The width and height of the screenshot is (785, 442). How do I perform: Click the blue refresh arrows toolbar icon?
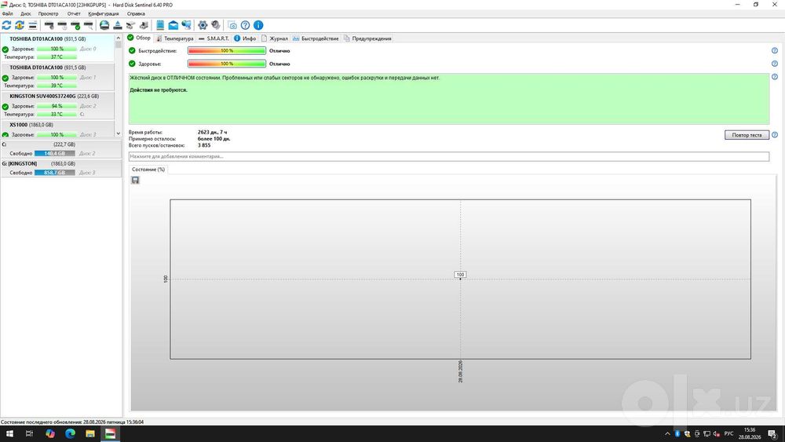click(6, 25)
